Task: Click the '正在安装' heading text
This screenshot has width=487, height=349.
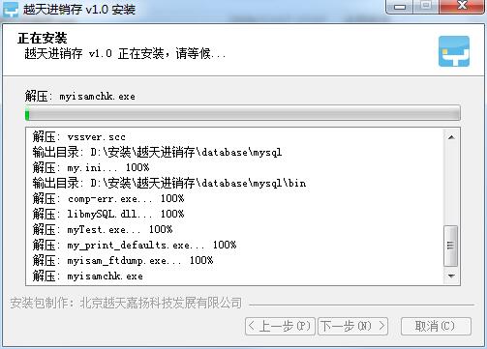Action: point(43,38)
